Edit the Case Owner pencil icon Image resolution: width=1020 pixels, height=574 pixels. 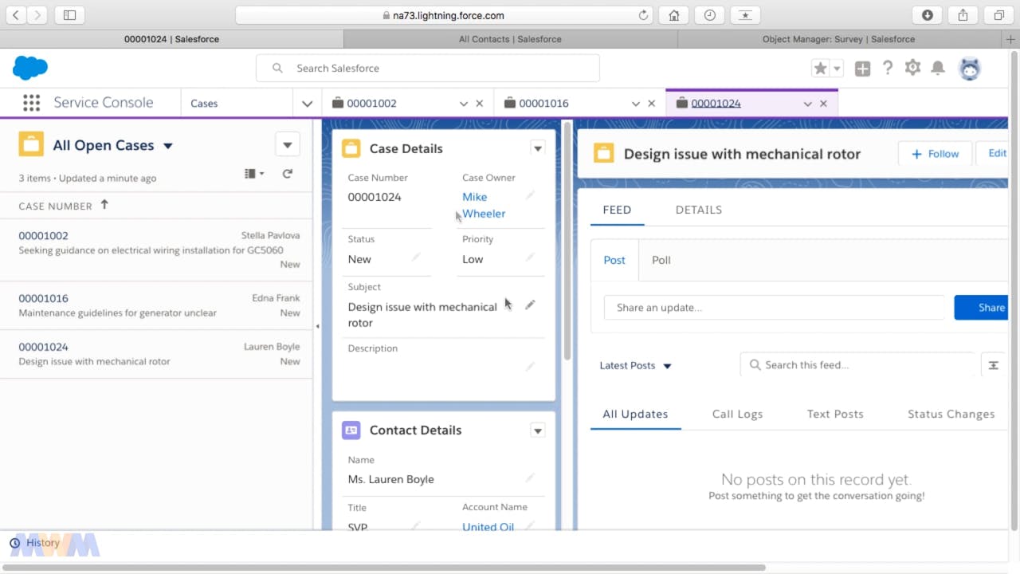point(530,195)
